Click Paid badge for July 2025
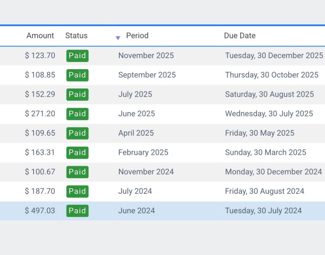325x255 pixels. point(77,95)
